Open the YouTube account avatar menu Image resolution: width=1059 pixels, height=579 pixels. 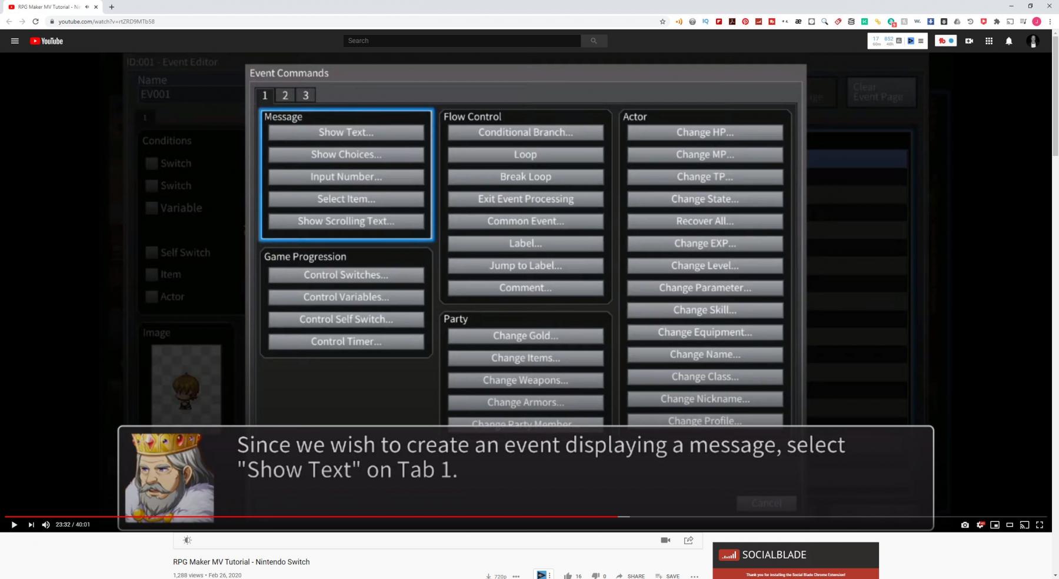(1033, 41)
